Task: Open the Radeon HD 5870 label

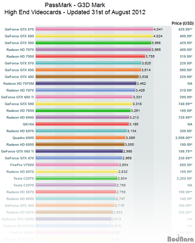Action: (x=20, y=192)
